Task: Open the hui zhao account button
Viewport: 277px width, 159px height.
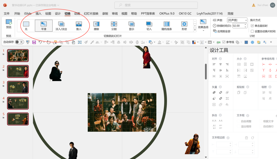Action: point(266,5)
